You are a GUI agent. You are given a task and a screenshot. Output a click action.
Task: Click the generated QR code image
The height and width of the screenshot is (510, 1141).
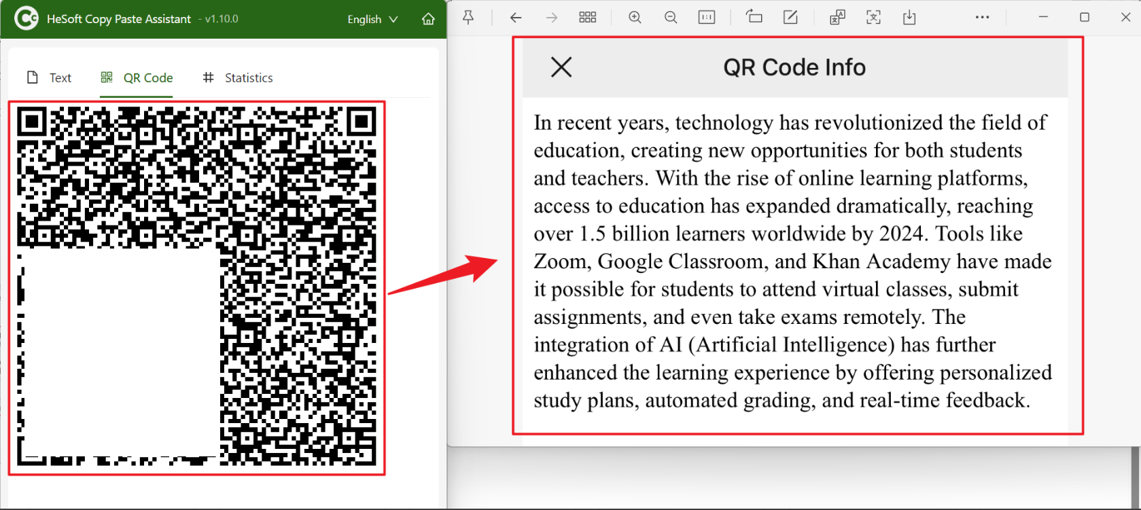coord(196,287)
